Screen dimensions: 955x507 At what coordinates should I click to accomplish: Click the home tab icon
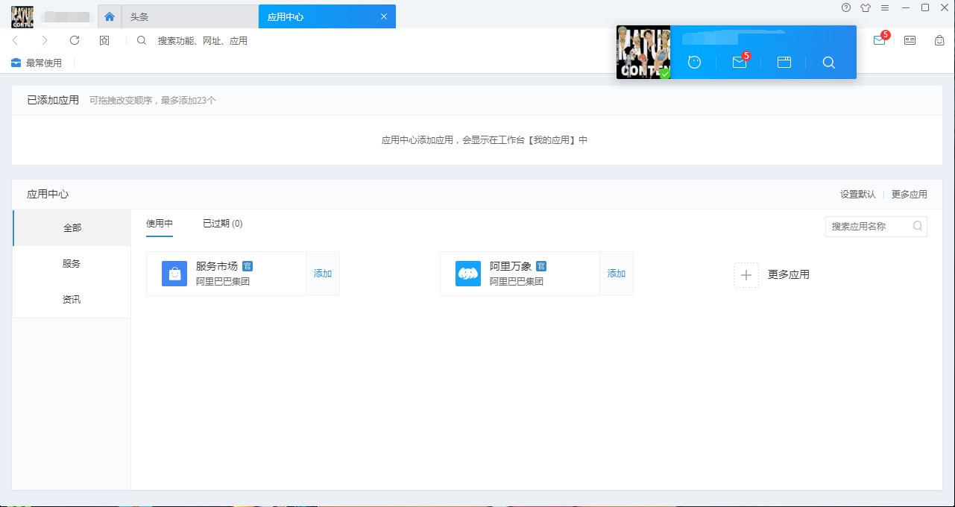click(x=110, y=16)
